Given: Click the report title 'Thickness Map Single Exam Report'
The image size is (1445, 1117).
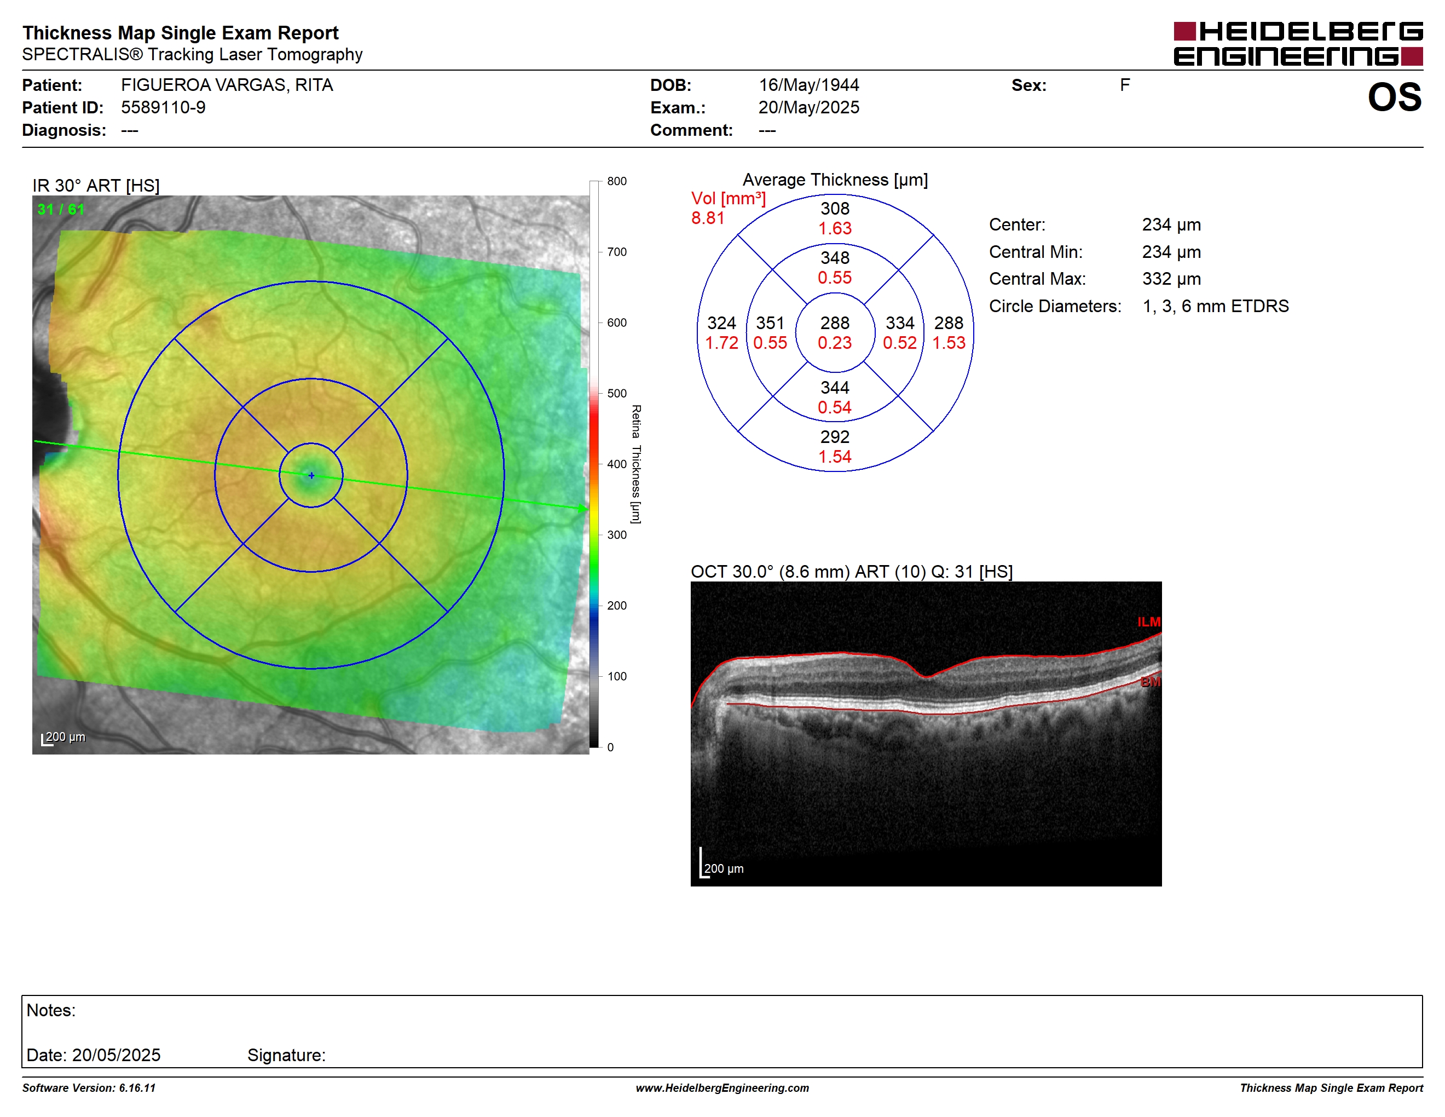Looking at the screenshot, I should point(181,32).
